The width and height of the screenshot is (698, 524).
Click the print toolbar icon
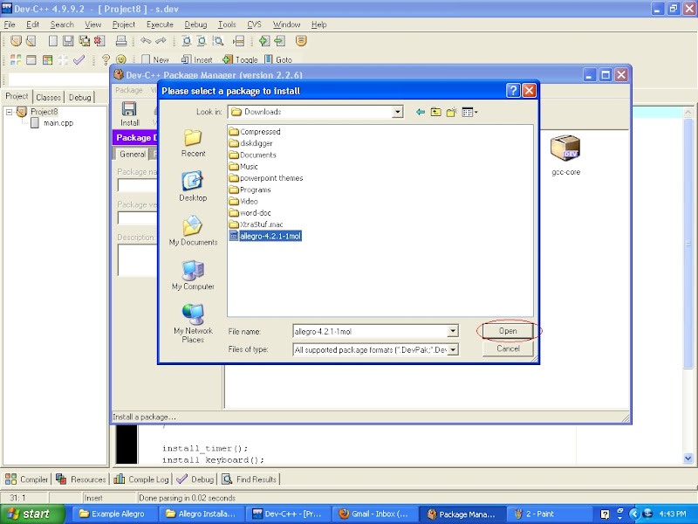point(121,41)
